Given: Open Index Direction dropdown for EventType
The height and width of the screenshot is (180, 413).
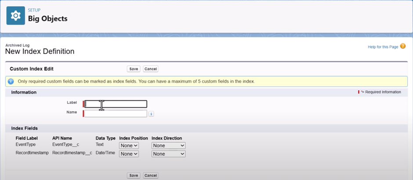Looking at the screenshot, I should click(x=169, y=145).
